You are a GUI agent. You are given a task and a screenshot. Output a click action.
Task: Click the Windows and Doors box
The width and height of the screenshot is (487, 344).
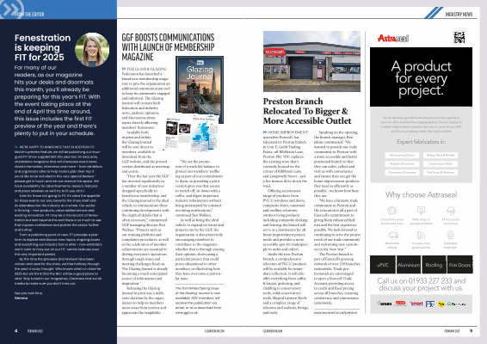[x=402, y=155]
